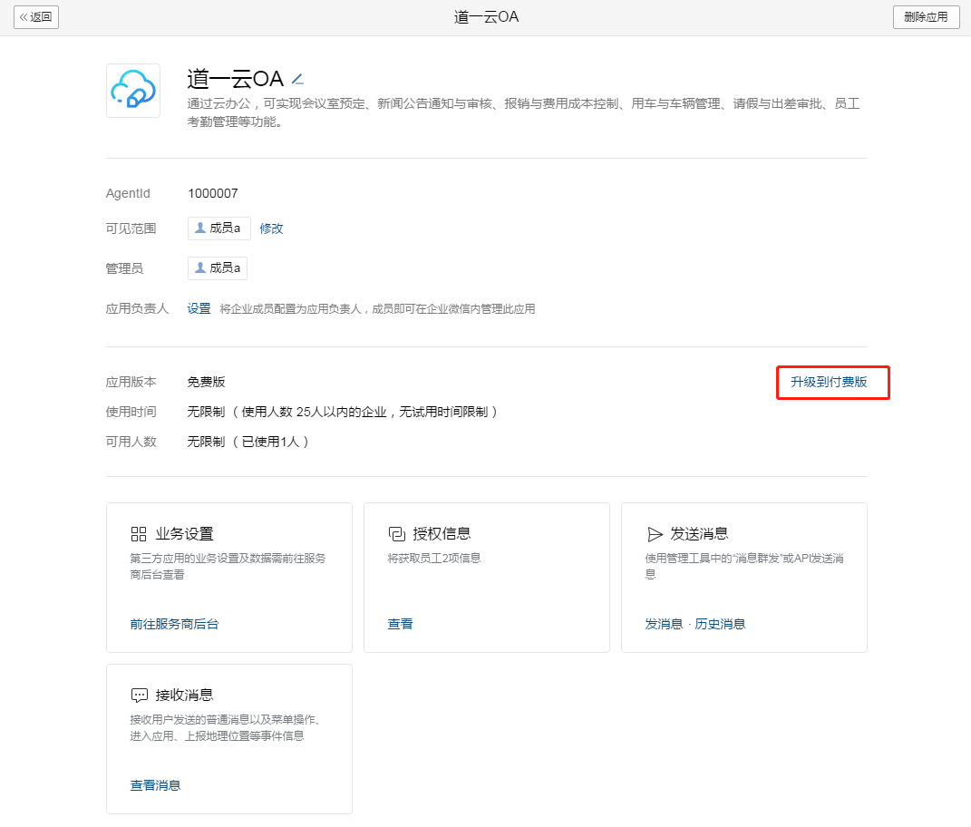Click the 应用负责人 label
The width and height of the screenshot is (971, 827).
(137, 308)
